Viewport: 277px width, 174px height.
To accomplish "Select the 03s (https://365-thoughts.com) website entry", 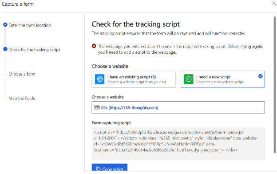I will pyautogui.click(x=130, y=107).
